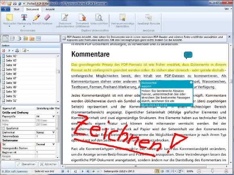Open the JavaScript-Konsole
Image resolution: width=234 pixels, height=175 pixels.
[x=148, y=19]
